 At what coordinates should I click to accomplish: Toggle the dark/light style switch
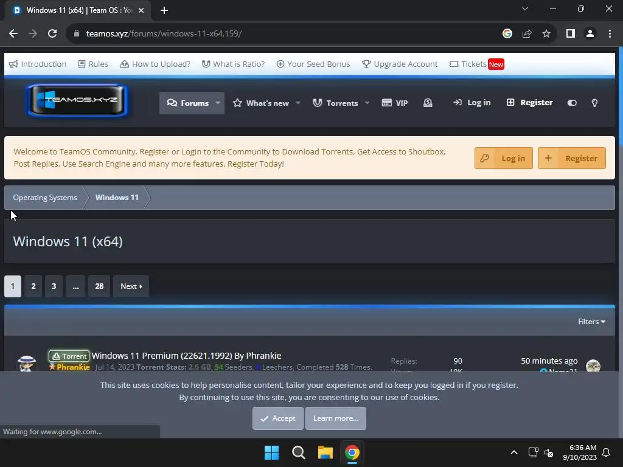pos(572,103)
